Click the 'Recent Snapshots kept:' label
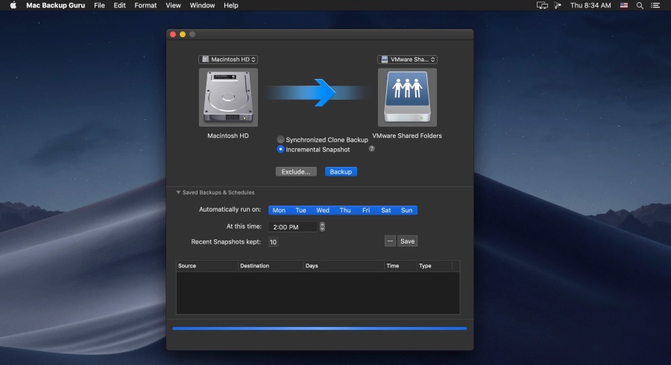The width and height of the screenshot is (671, 365). coord(226,242)
